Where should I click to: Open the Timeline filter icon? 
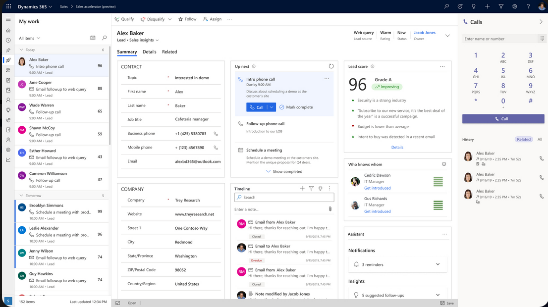tap(311, 189)
